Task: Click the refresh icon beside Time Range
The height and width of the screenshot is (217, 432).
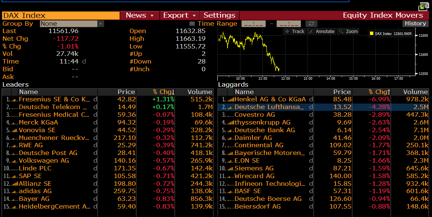Action: pyautogui.click(x=311, y=24)
